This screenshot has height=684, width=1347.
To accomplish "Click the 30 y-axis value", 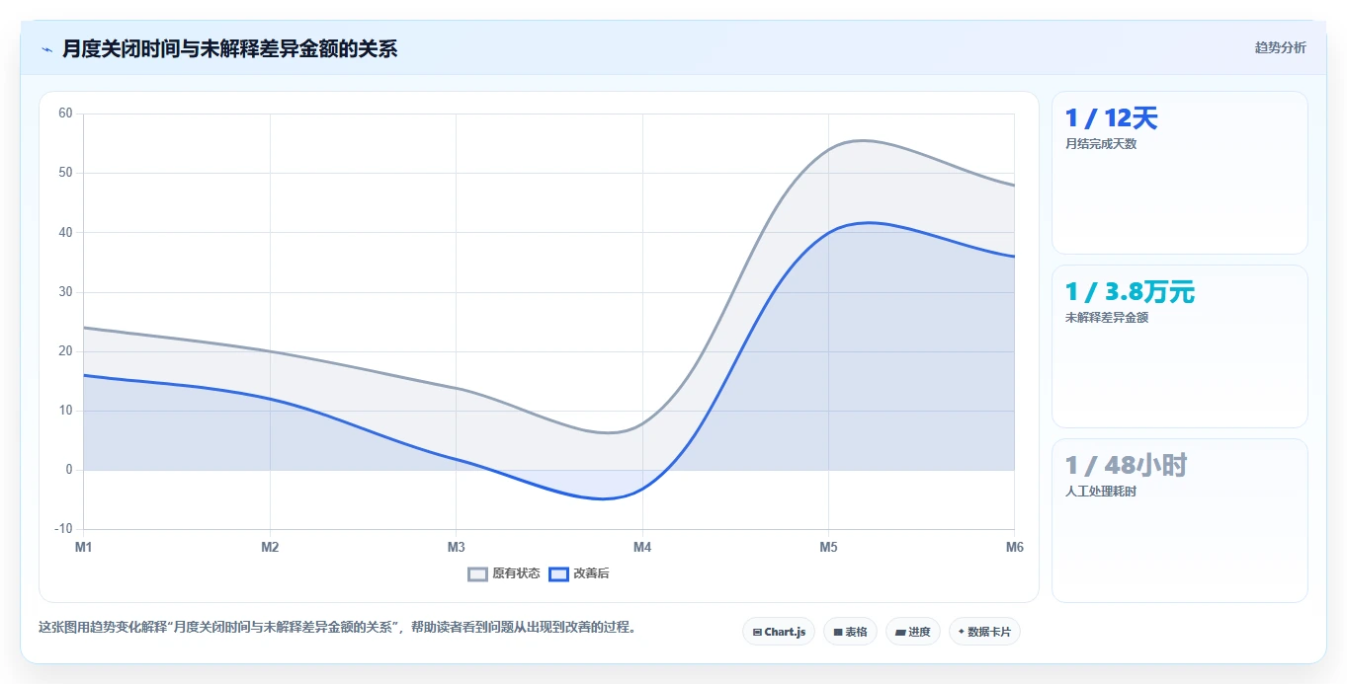I will coord(65,292).
